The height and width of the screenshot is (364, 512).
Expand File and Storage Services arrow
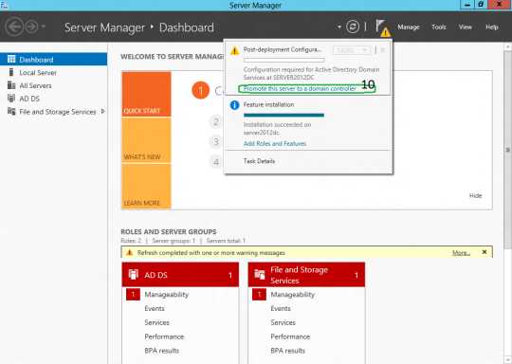click(x=102, y=111)
